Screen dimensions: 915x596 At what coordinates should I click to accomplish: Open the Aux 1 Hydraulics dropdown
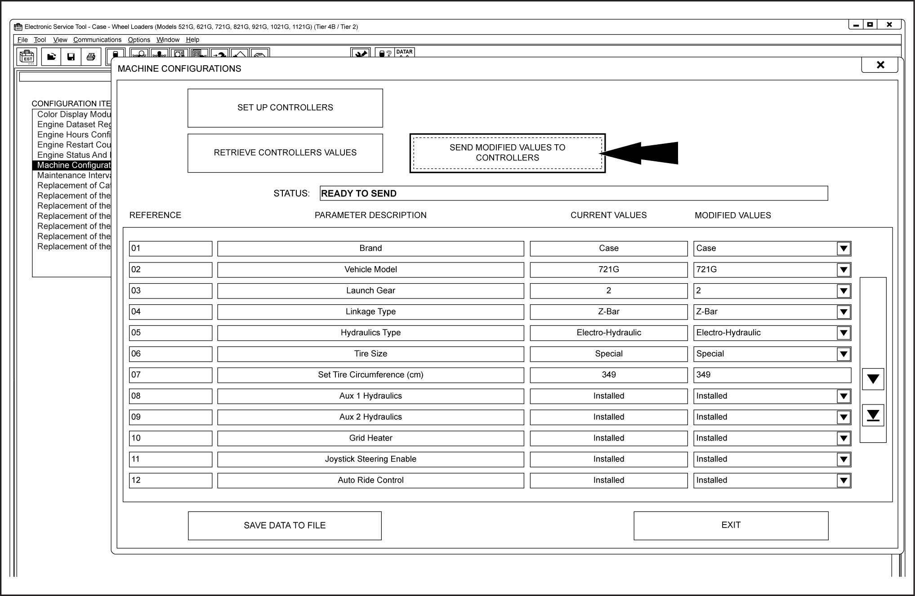(x=844, y=396)
